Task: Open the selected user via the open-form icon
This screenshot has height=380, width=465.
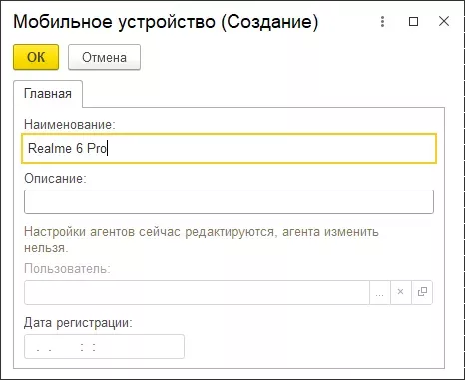Action: [422, 292]
